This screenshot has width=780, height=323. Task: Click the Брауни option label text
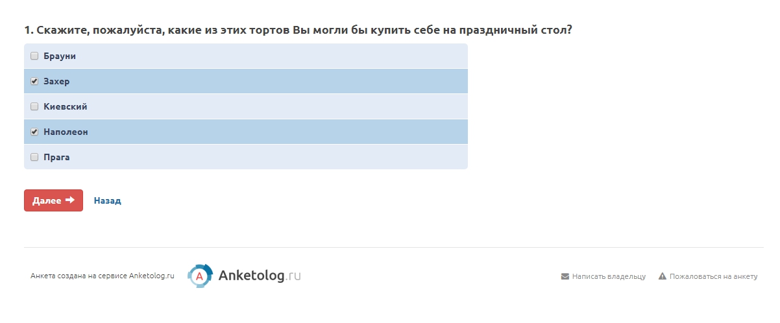[60, 56]
